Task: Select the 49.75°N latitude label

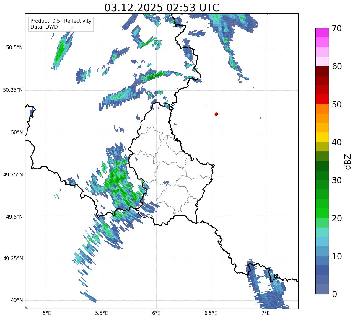Action: coord(13,175)
